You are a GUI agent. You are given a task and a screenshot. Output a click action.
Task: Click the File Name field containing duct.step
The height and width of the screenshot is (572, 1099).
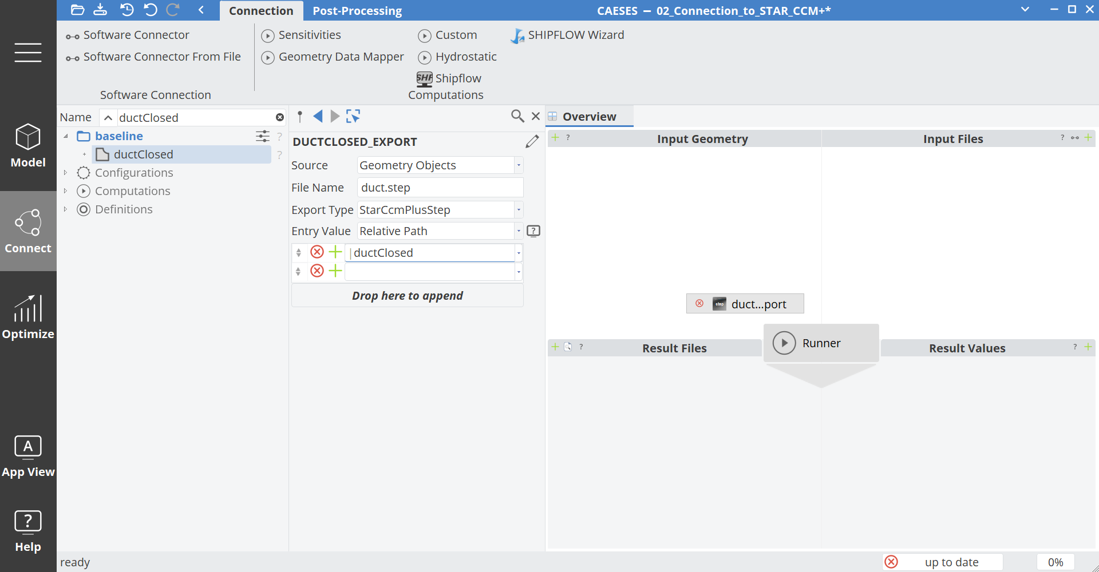[x=440, y=188]
